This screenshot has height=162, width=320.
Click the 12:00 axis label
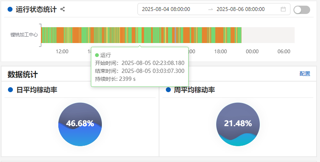coord(62,51)
